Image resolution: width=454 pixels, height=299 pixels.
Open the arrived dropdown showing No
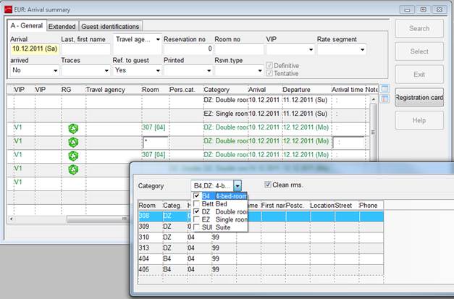pyautogui.click(x=55, y=70)
